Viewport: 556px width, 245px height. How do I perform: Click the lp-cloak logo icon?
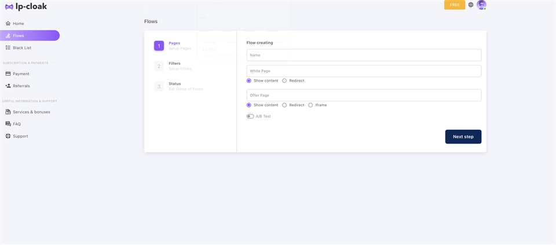point(9,6)
